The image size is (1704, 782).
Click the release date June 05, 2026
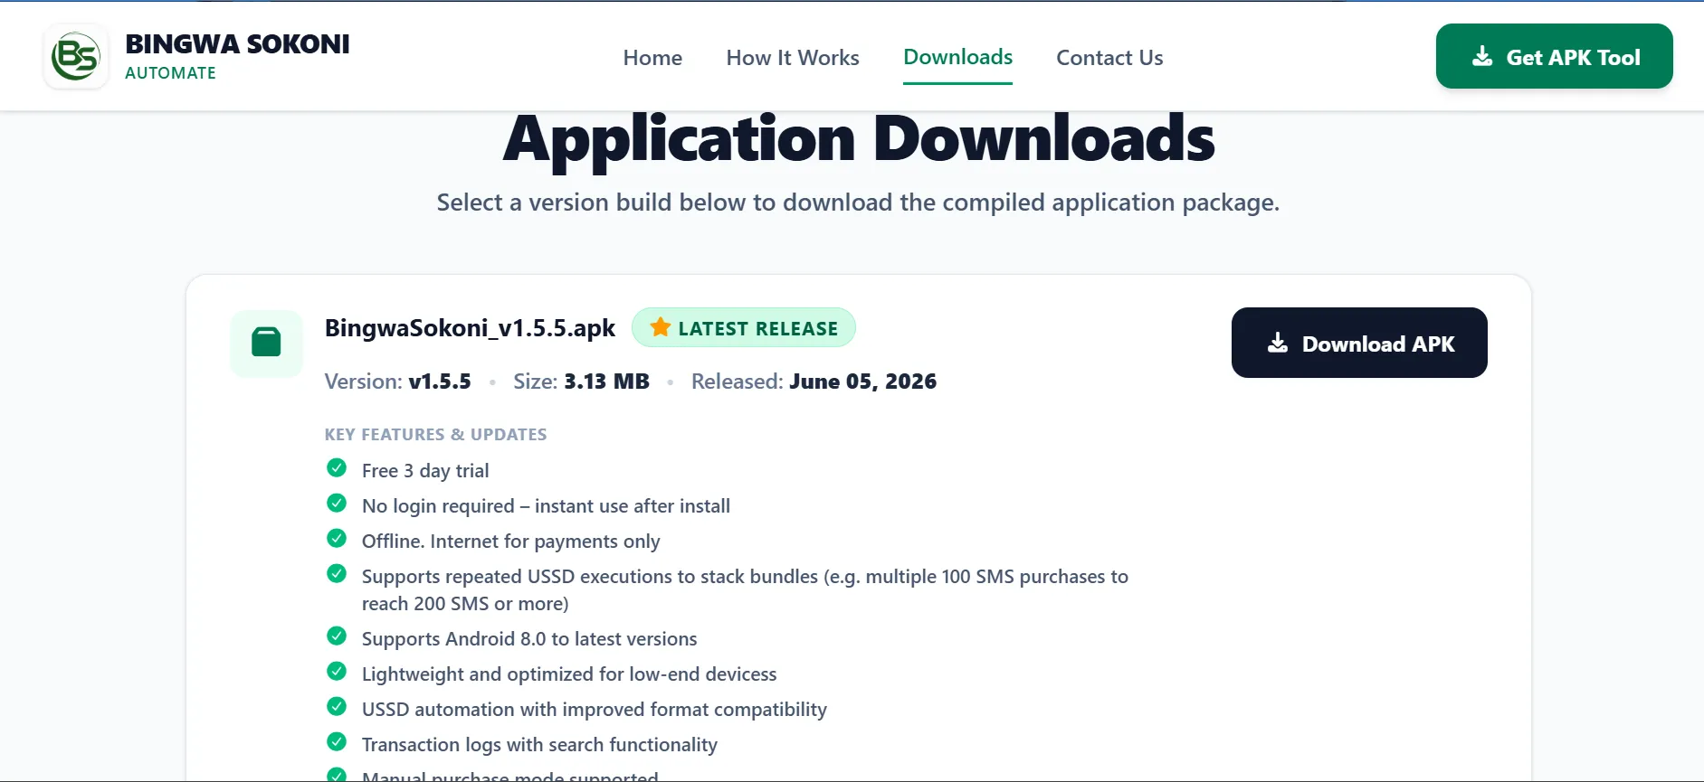click(x=862, y=382)
